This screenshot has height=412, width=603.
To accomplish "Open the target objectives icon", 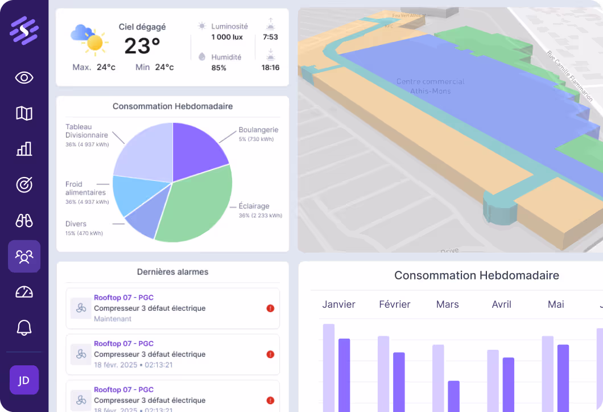I will [x=24, y=184].
